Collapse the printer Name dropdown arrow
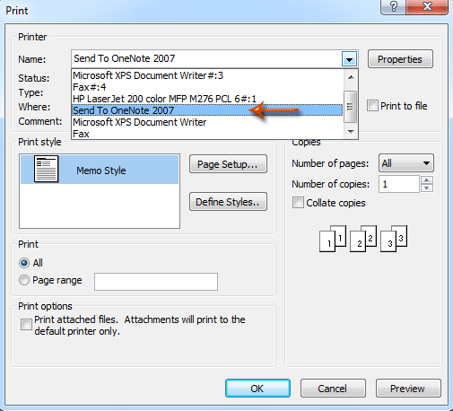 click(x=349, y=59)
